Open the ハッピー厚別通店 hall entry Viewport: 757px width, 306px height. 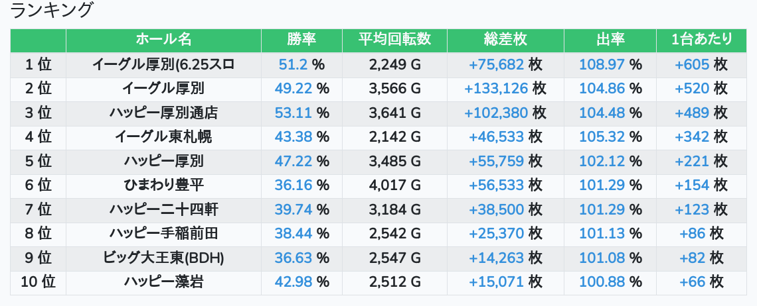point(163,113)
